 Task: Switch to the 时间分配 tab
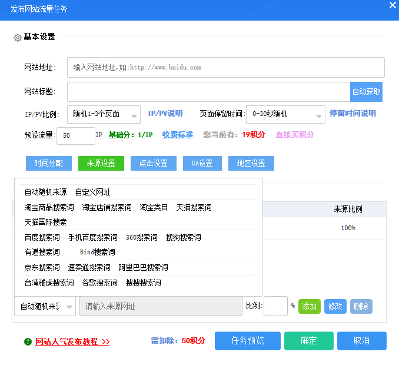49,163
